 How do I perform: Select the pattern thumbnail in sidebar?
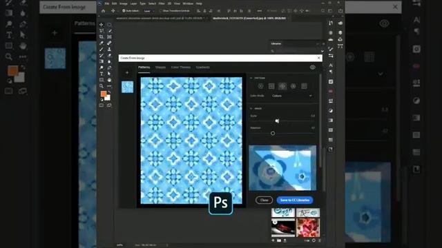coord(127,87)
